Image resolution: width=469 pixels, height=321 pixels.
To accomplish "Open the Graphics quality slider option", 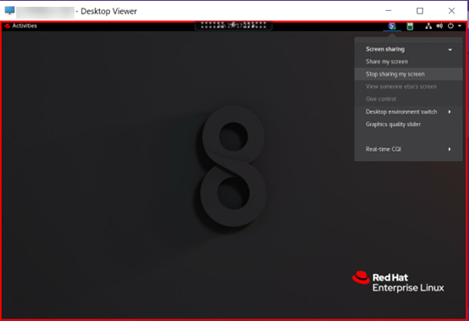I will (x=408, y=125).
